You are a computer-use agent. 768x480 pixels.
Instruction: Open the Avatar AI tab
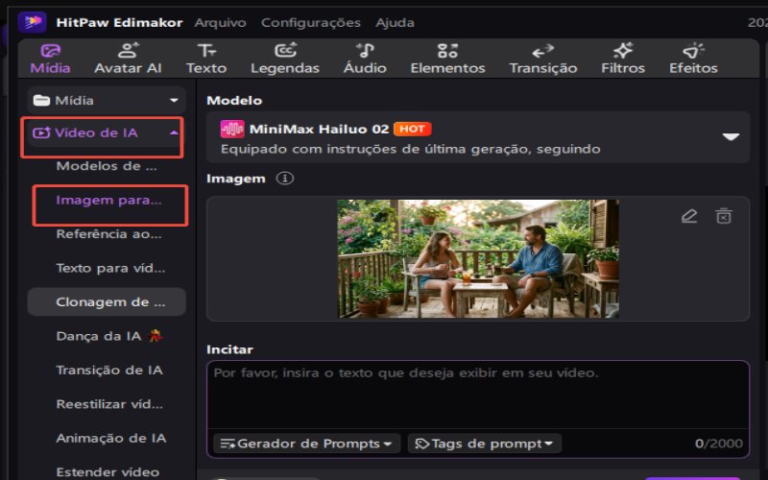click(128, 59)
